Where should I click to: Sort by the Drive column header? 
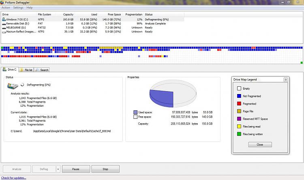[x=19, y=14]
